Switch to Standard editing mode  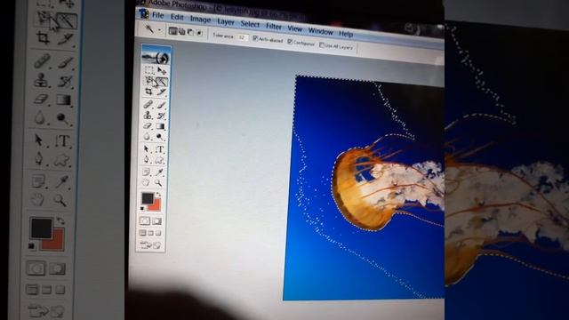[145, 220]
